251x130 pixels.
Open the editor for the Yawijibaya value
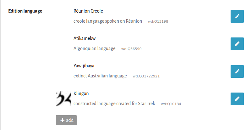pyautogui.click(x=237, y=71)
